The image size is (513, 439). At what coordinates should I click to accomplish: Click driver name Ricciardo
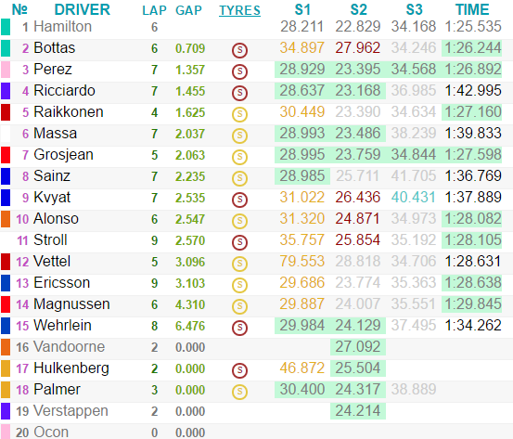(x=64, y=91)
